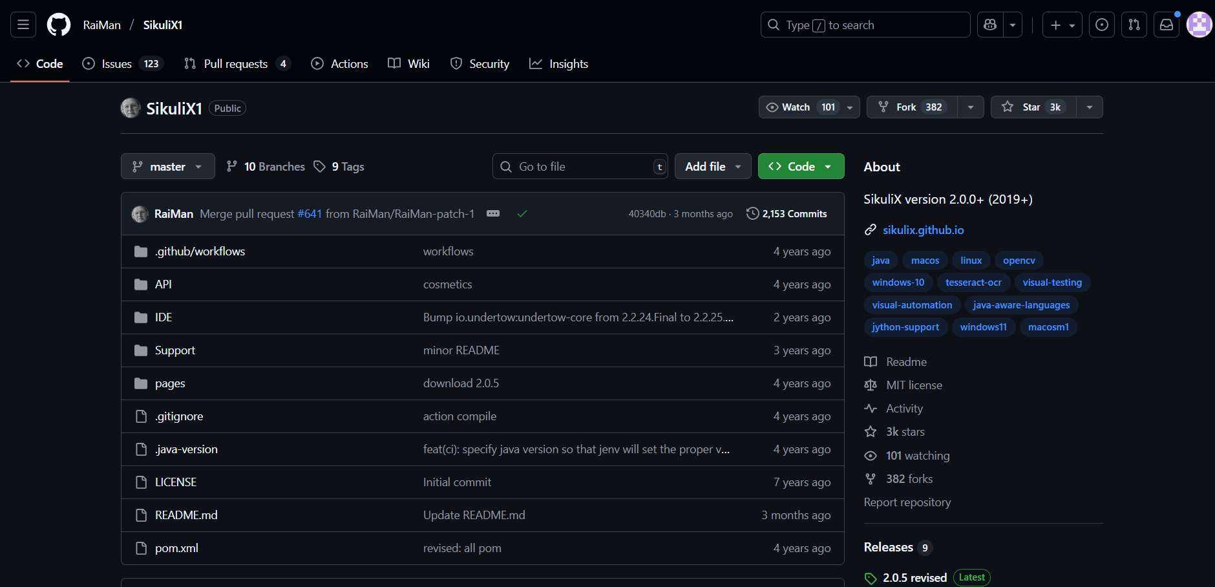The height and width of the screenshot is (587, 1215).
Task: Expand the green Code dropdown arrow
Action: click(829, 166)
